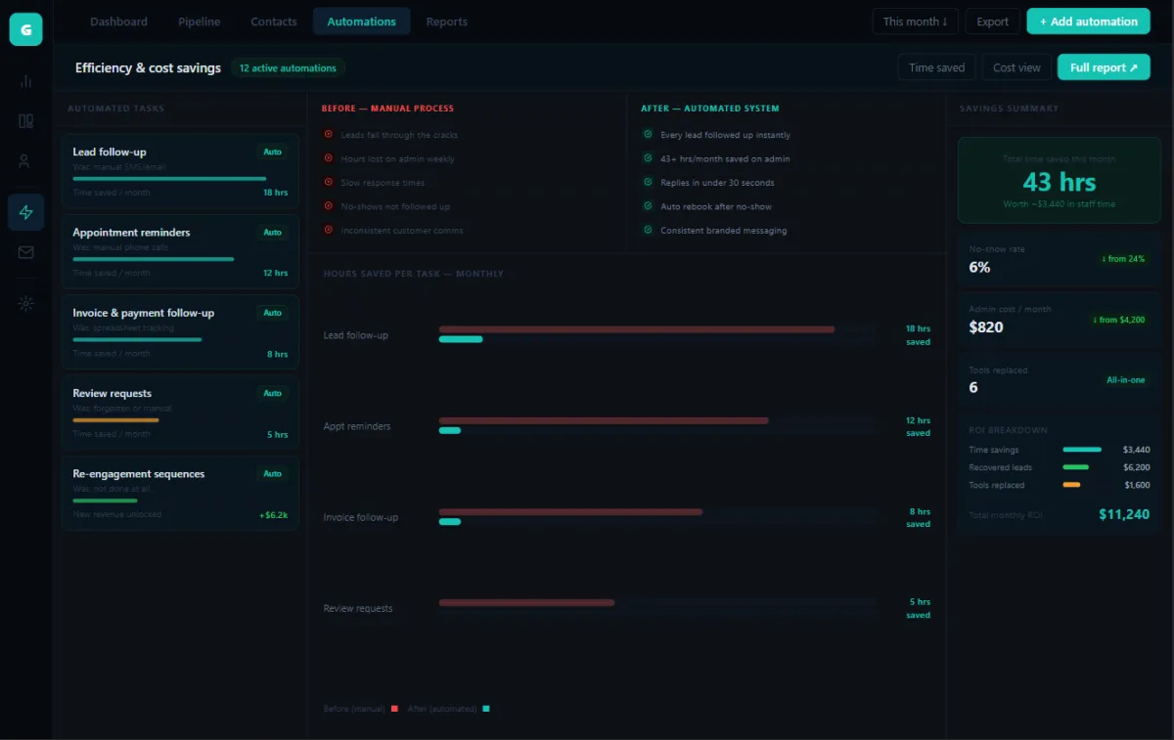Click the Admin cost '$820' value
This screenshot has height=740, width=1174.
[986, 327]
